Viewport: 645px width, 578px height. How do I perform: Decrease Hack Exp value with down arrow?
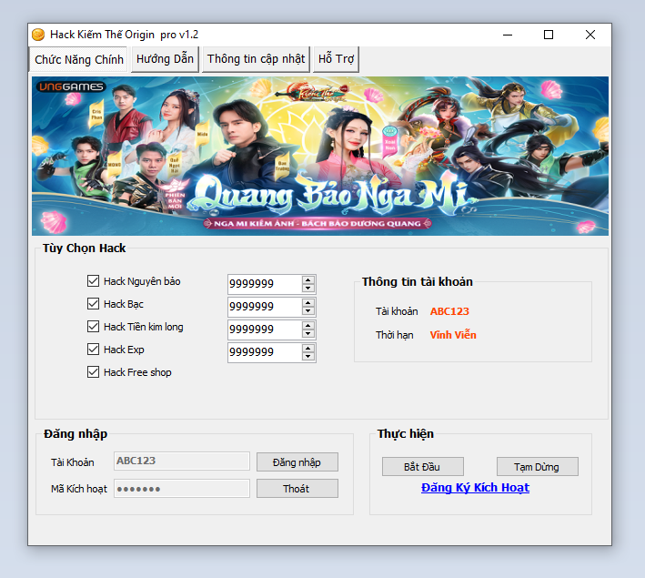[x=308, y=357]
